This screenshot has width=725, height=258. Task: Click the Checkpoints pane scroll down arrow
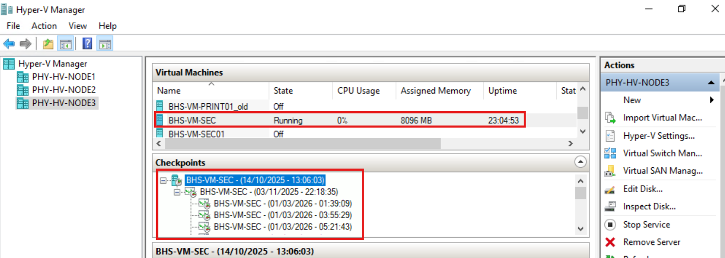point(580,228)
